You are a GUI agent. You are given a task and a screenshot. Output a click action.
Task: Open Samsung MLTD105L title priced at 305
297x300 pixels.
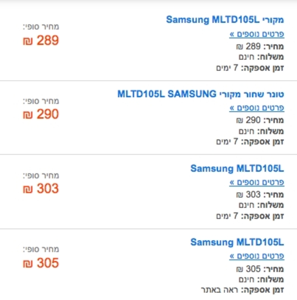tap(237, 242)
